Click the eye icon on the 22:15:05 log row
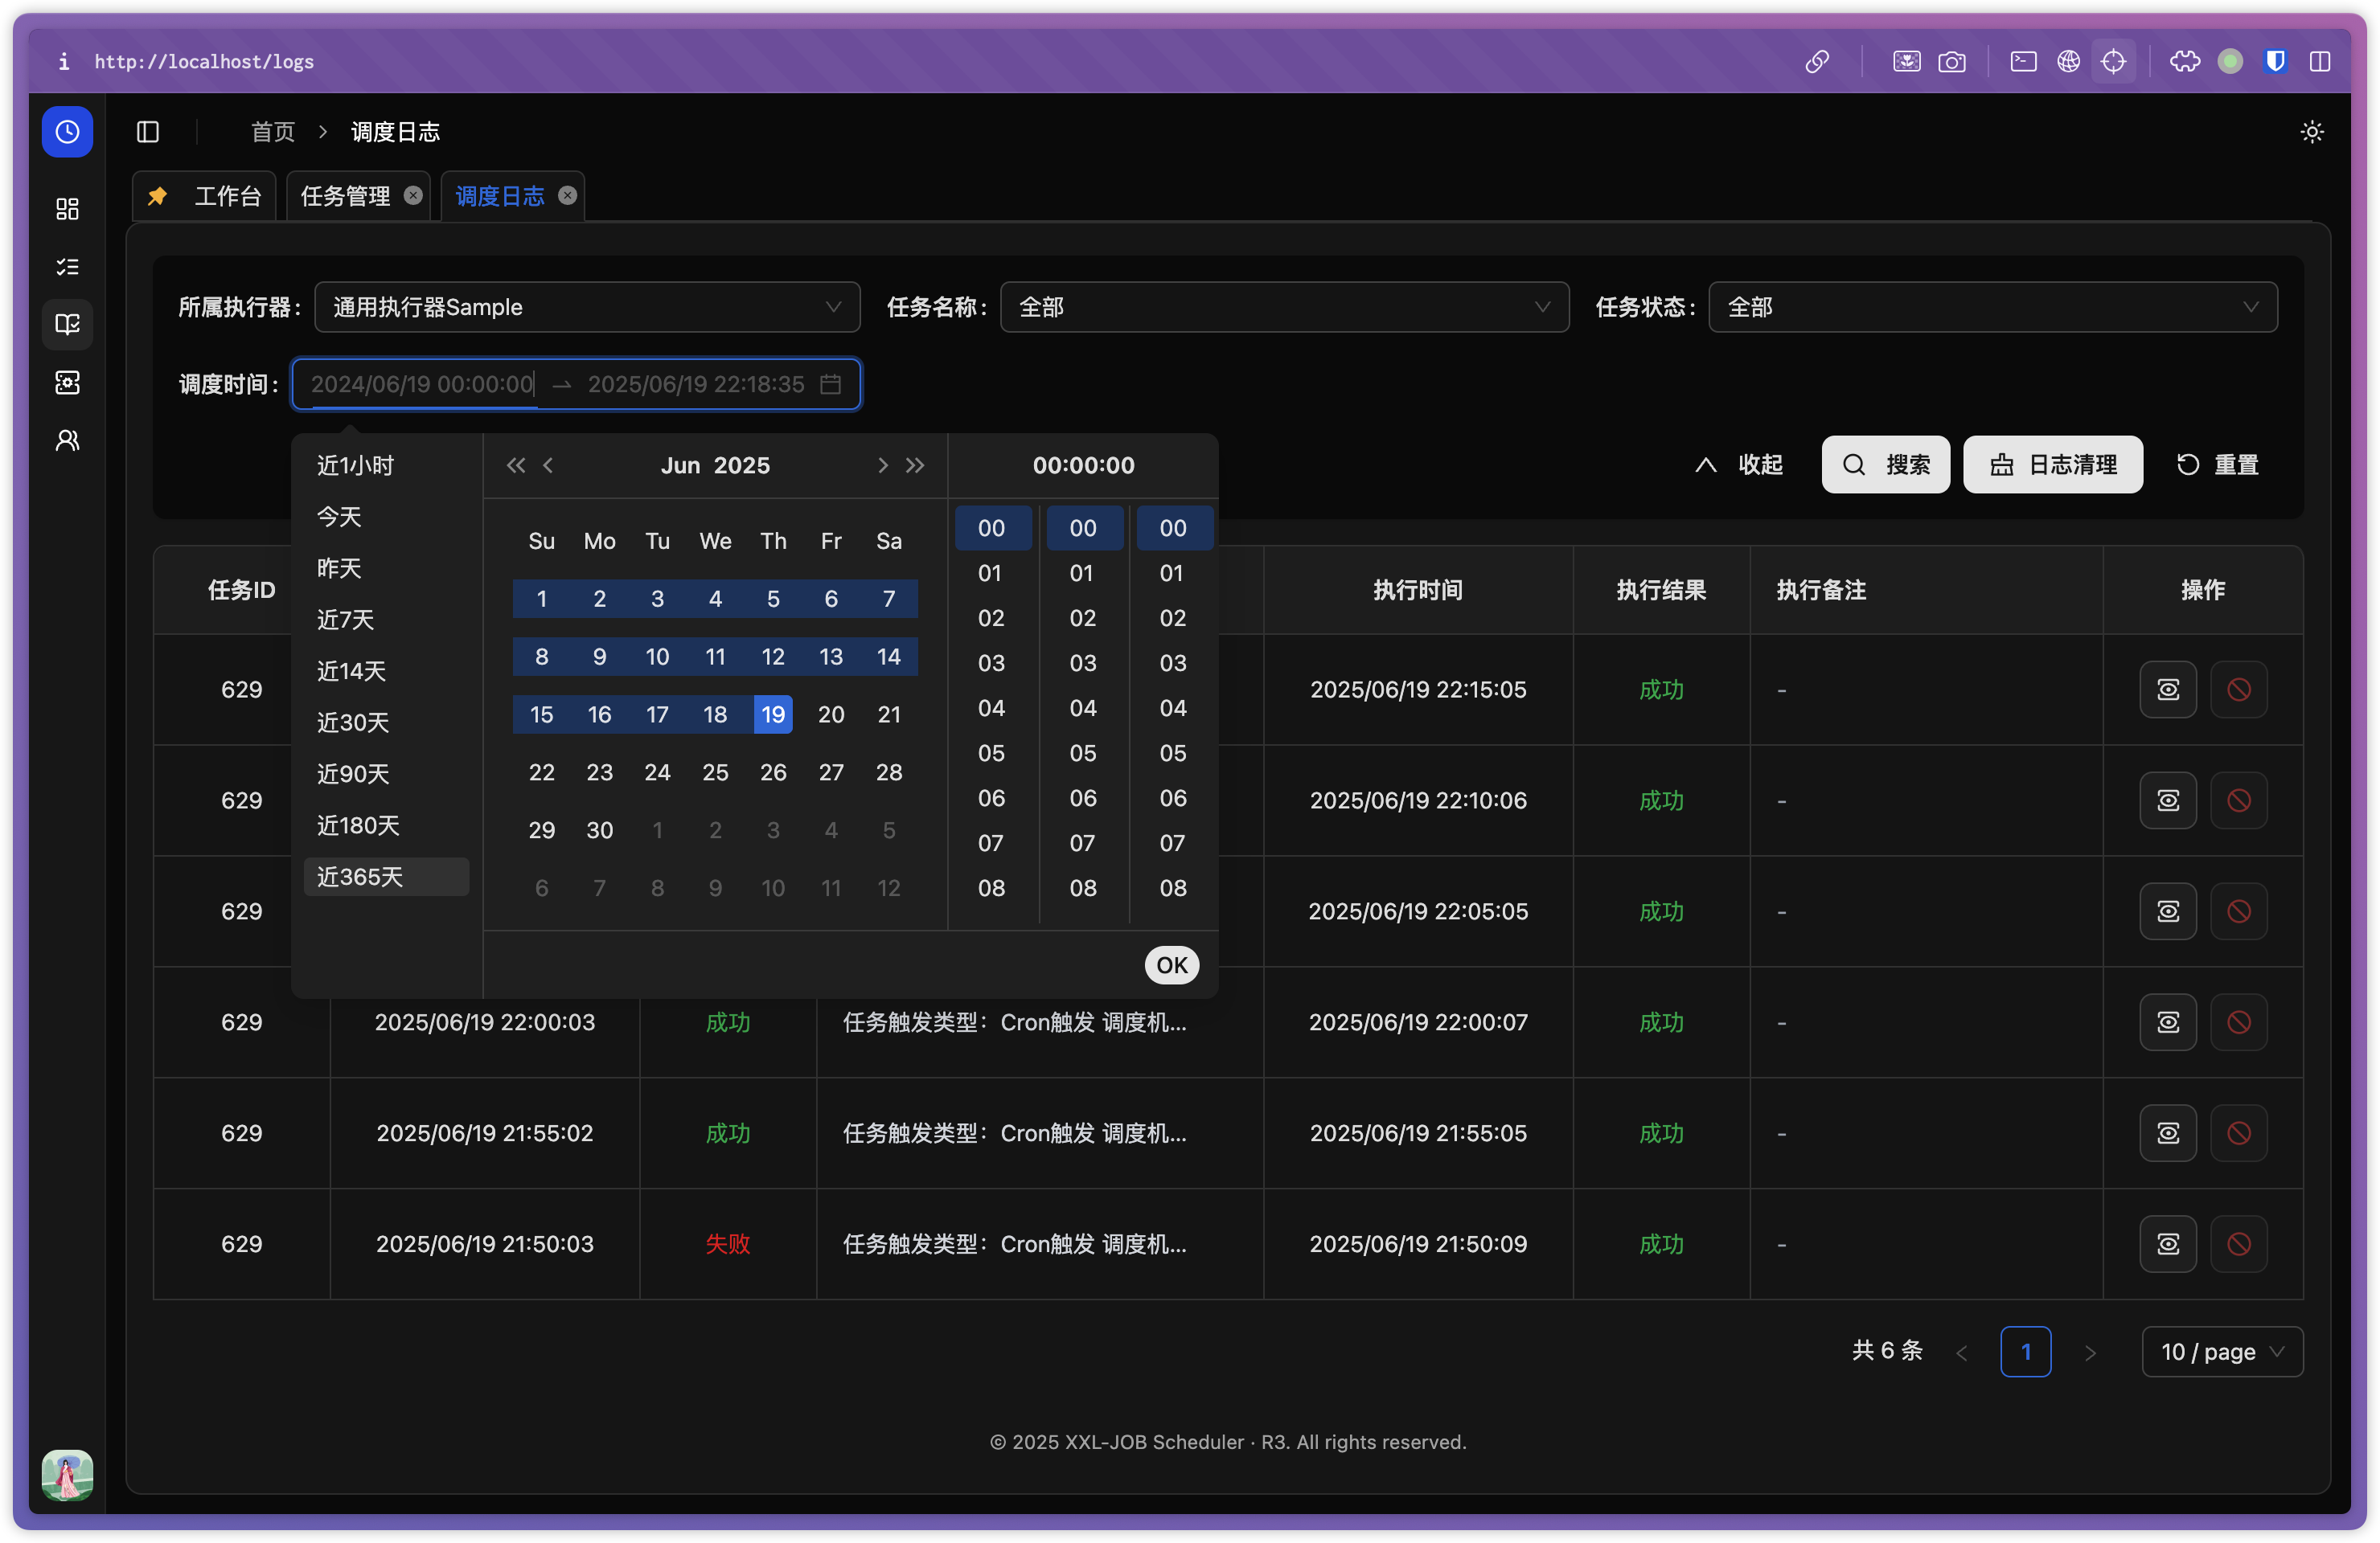Image resolution: width=2380 pixels, height=1543 pixels. coord(2167,690)
